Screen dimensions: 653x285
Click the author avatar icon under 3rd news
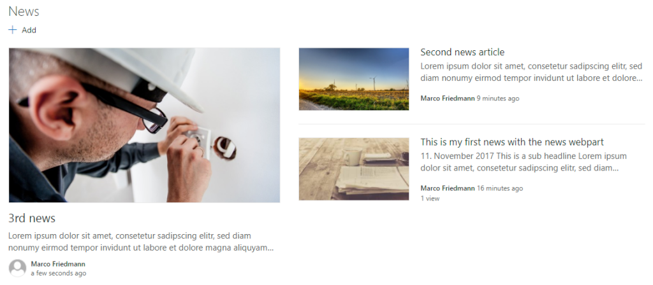click(x=17, y=268)
